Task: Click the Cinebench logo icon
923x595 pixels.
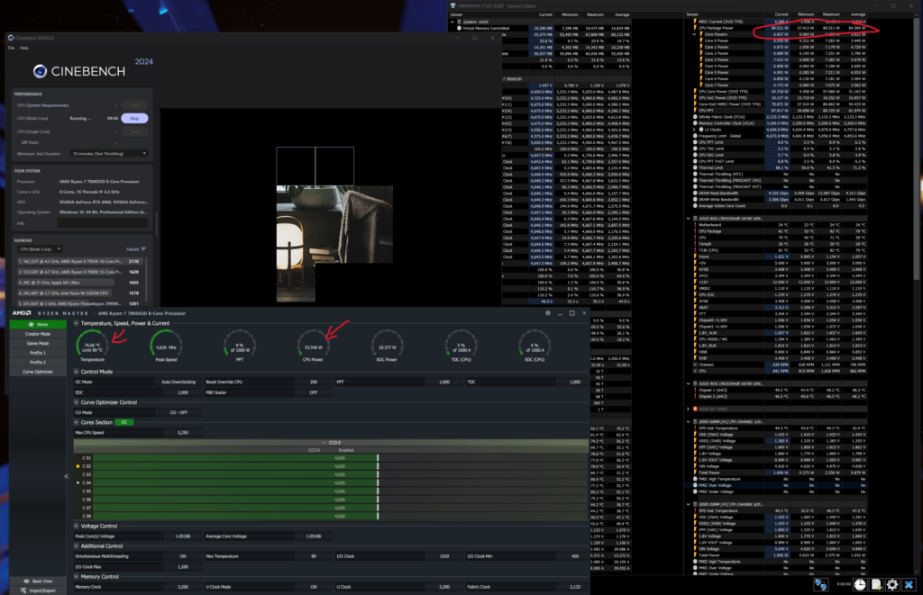Action: 40,71
